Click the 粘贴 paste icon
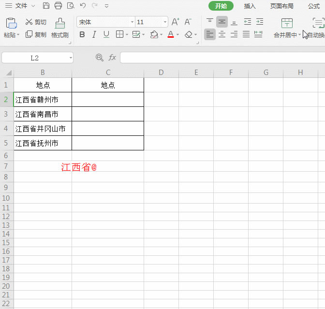The height and width of the screenshot is (309, 325). [11, 23]
